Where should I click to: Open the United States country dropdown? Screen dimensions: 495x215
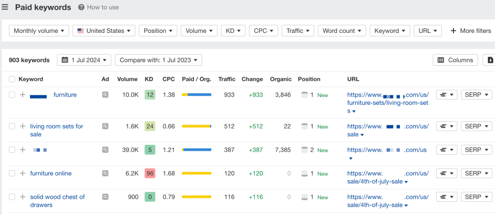coord(104,31)
